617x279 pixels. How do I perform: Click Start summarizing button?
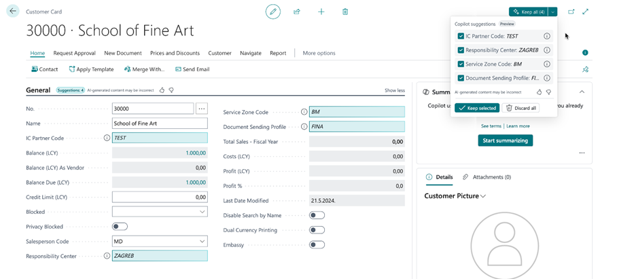(506, 141)
